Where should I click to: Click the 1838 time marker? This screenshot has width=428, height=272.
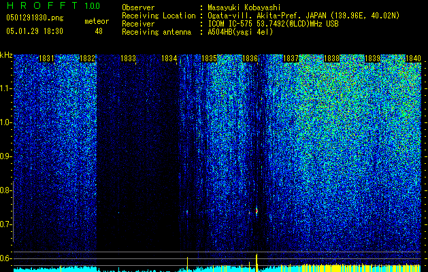point(331,58)
